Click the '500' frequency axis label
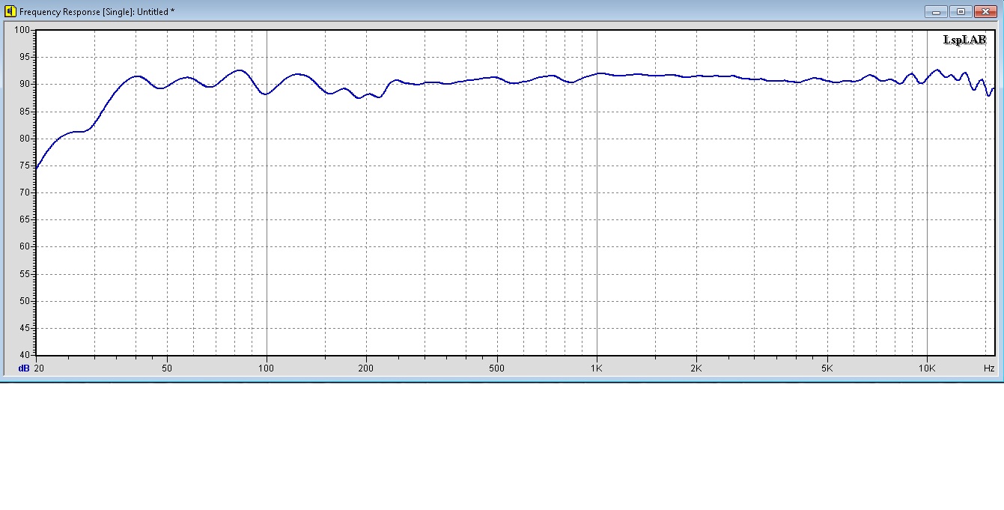Viewport: 1004px width, 510px height. (x=497, y=368)
